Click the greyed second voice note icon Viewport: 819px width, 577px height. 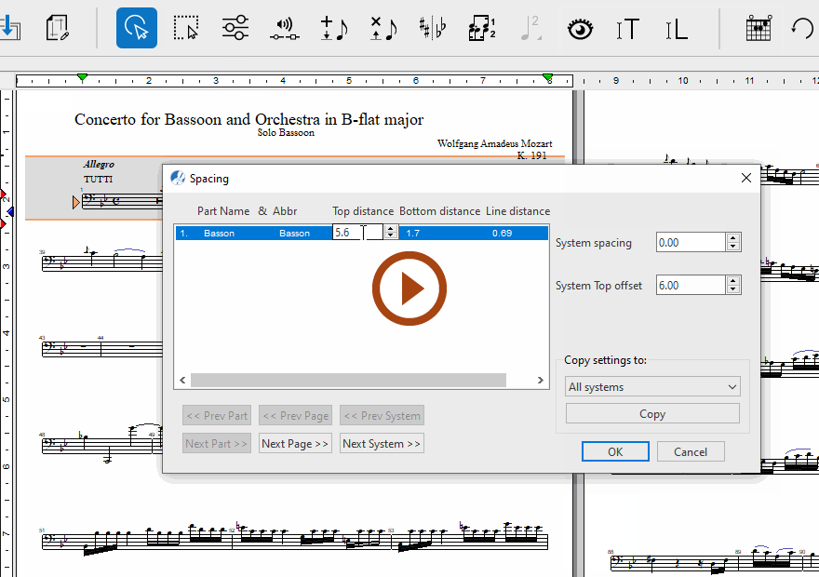tap(530, 28)
